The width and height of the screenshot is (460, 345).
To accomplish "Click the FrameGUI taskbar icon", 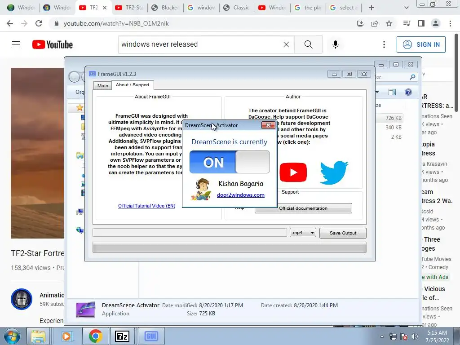I will tap(151, 336).
